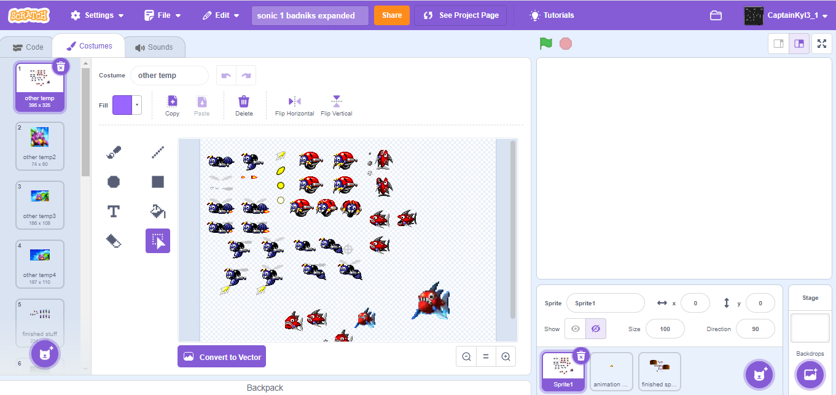836x395 pixels.
Task: Select the 'animation' sprite thumbnail
Action: [x=612, y=372]
